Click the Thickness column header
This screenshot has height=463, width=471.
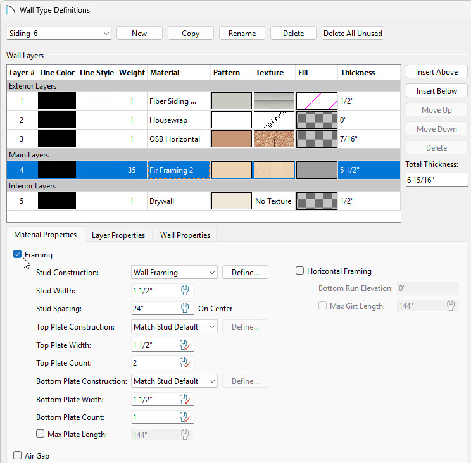click(369, 72)
